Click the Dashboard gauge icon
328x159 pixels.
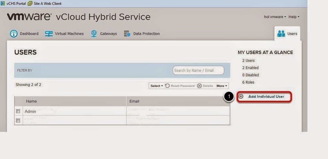click(x=14, y=33)
